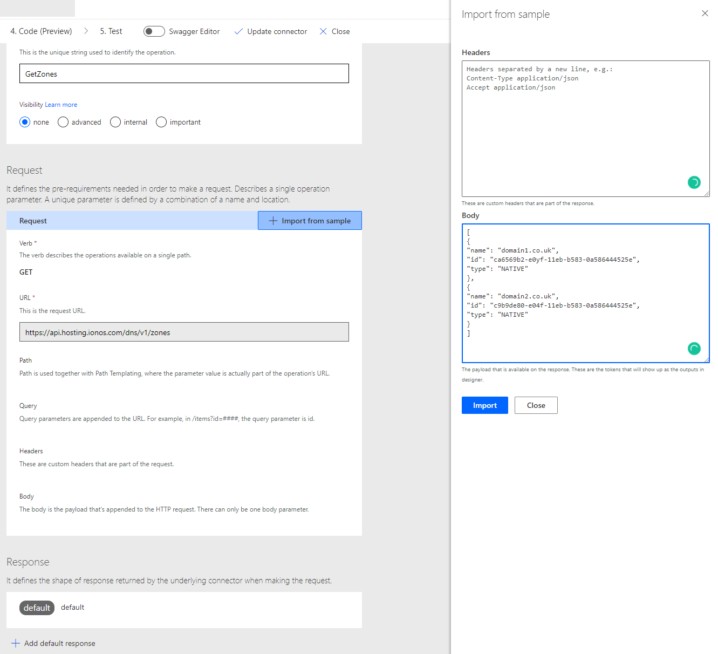
Task: Select the internal visibility radio button
Action: pos(115,122)
